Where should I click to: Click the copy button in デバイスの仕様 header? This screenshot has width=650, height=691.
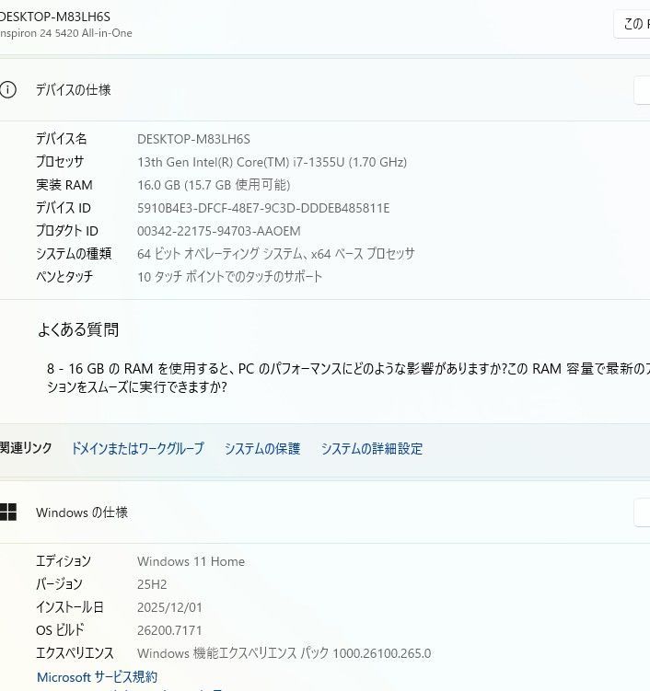[642, 90]
